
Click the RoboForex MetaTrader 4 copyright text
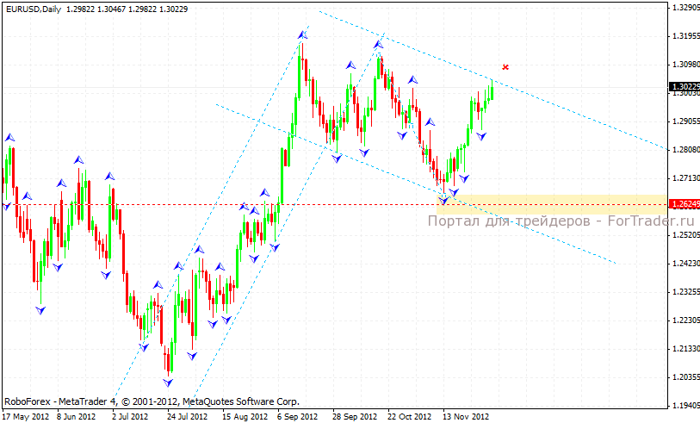coord(152,401)
